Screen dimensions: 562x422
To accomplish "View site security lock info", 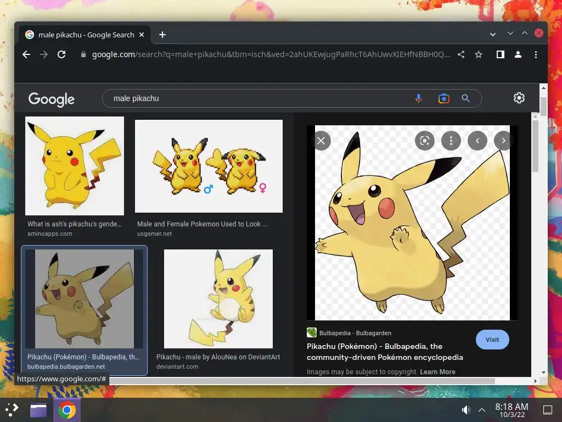I will click(83, 54).
